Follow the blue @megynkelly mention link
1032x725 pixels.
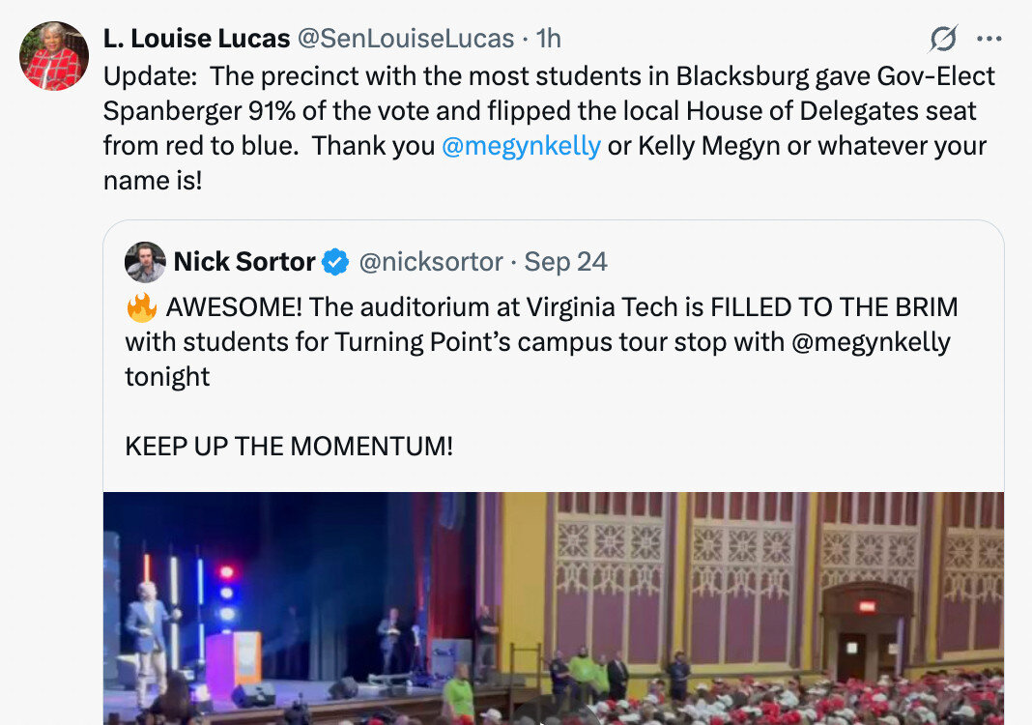521,147
